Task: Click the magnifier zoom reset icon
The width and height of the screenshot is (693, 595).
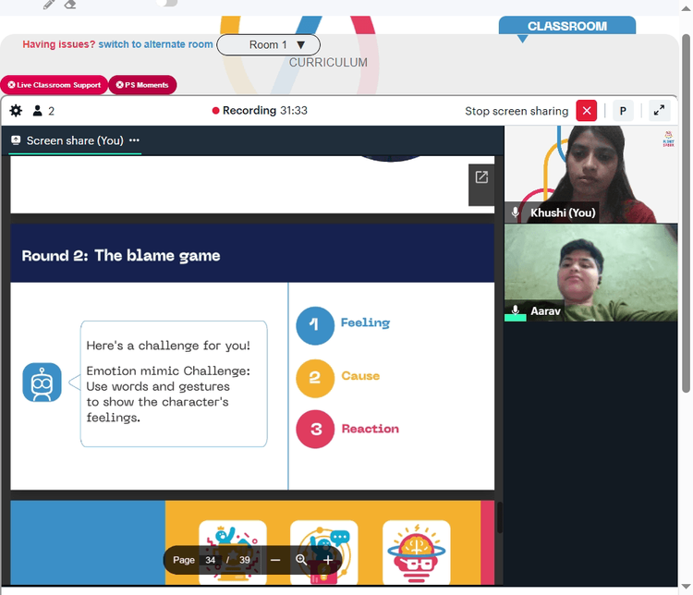Action: click(301, 560)
